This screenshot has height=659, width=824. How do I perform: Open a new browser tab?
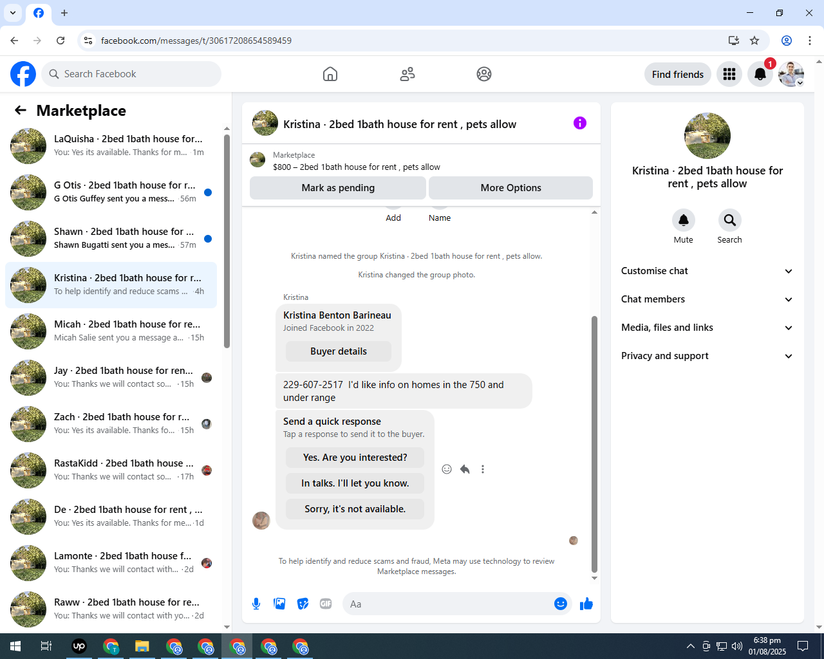click(x=64, y=13)
